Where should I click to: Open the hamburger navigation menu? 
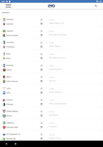tap(8, 6)
